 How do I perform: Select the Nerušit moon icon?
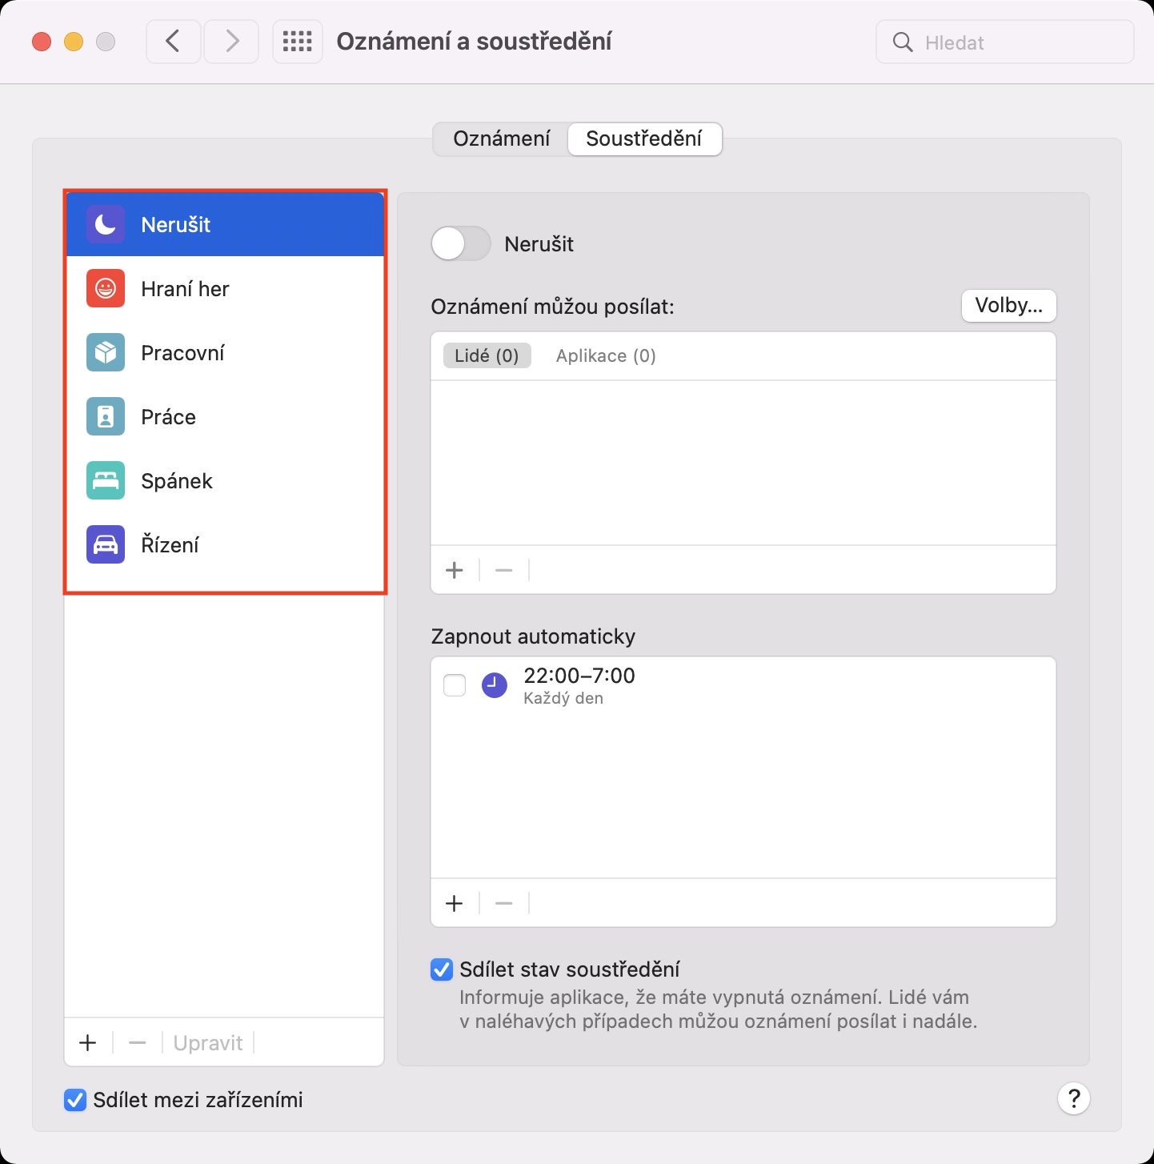(106, 225)
